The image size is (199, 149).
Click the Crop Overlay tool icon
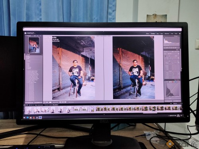167,47
